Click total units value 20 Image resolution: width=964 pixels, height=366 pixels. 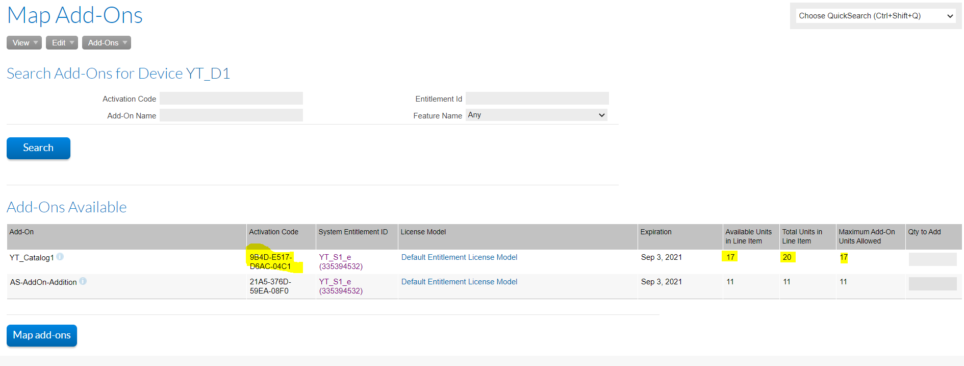(787, 257)
